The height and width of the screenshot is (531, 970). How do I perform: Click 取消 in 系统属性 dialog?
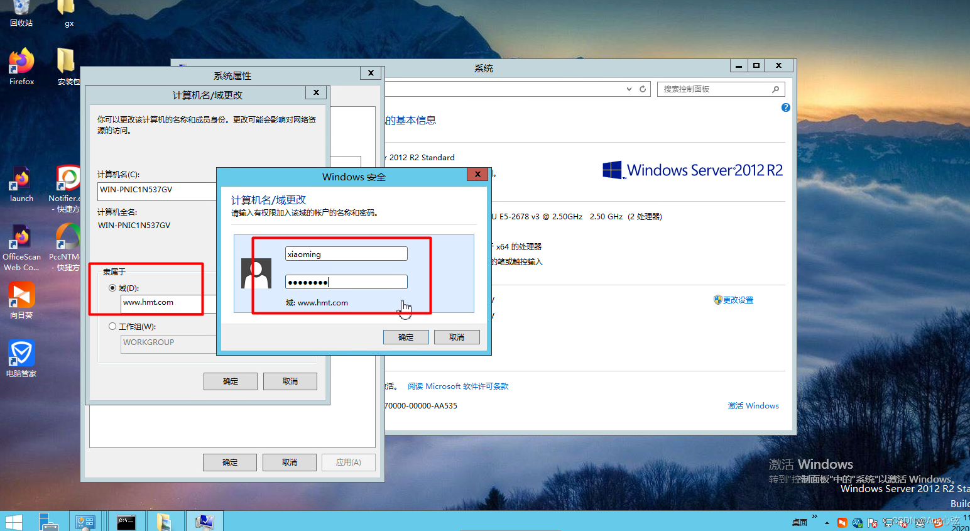coord(290,463)
